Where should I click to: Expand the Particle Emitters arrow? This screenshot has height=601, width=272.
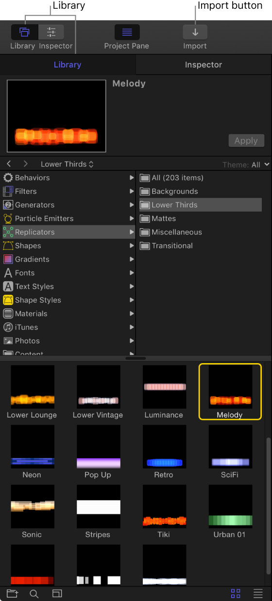point(132,218)
